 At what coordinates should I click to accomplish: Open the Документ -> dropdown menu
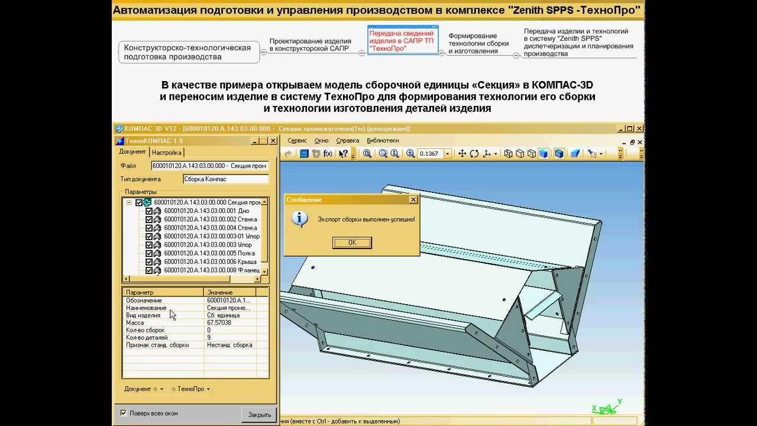point(144,389)
